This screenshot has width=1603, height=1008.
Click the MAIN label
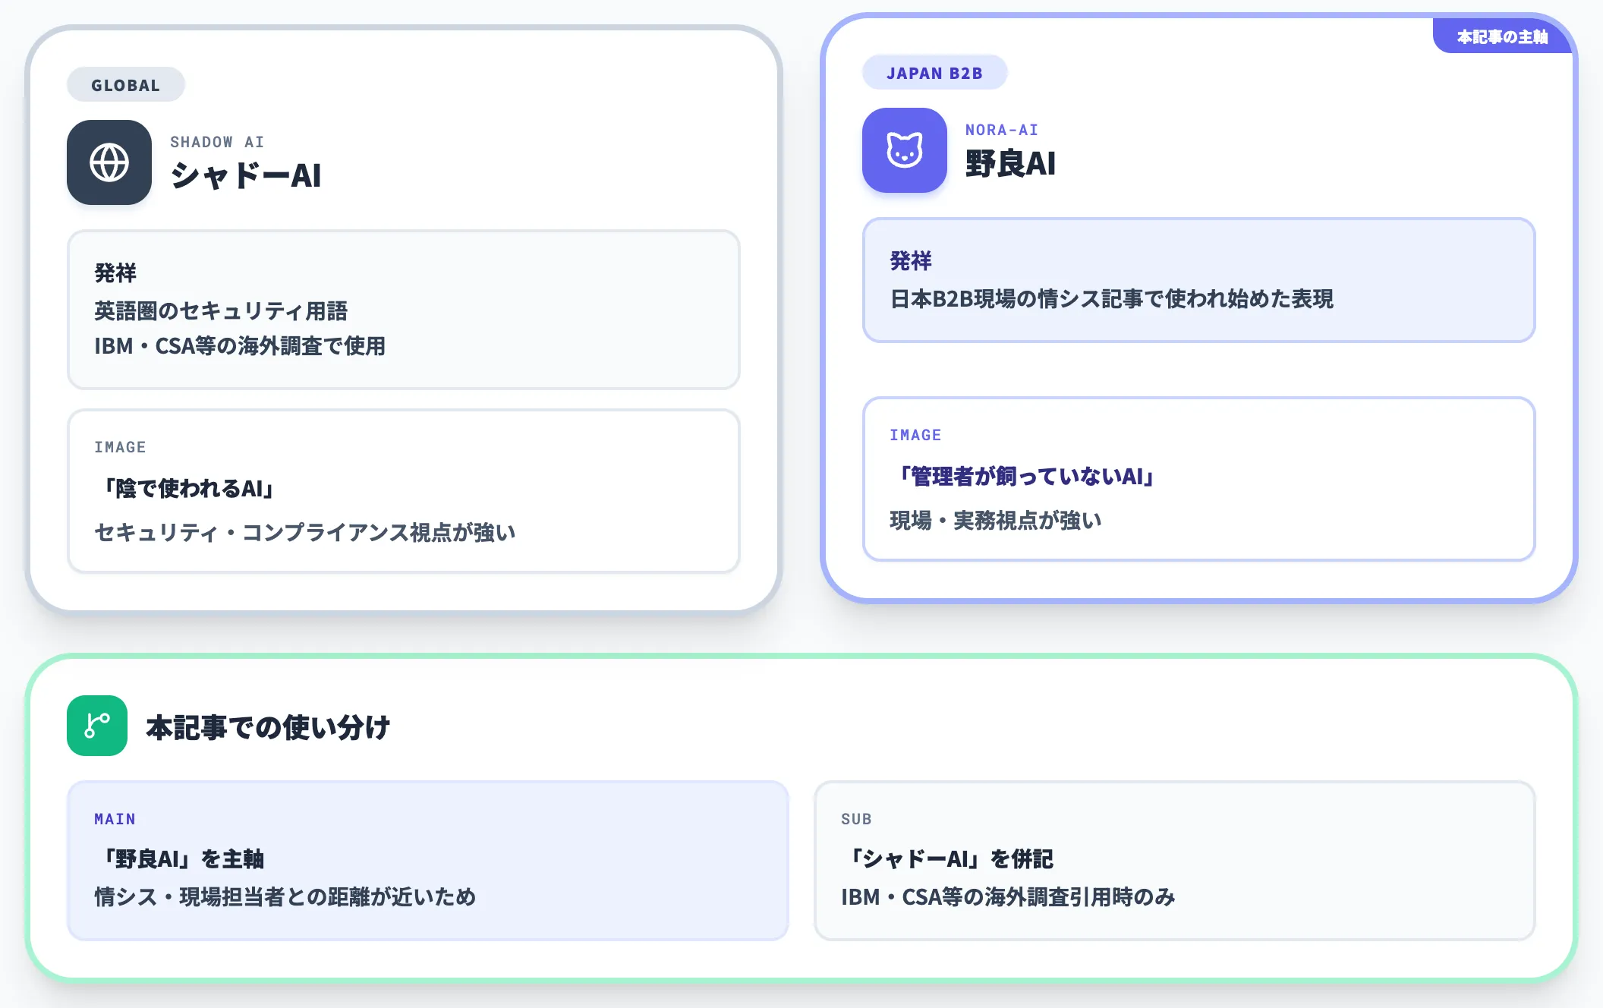[x=115, y=819]
